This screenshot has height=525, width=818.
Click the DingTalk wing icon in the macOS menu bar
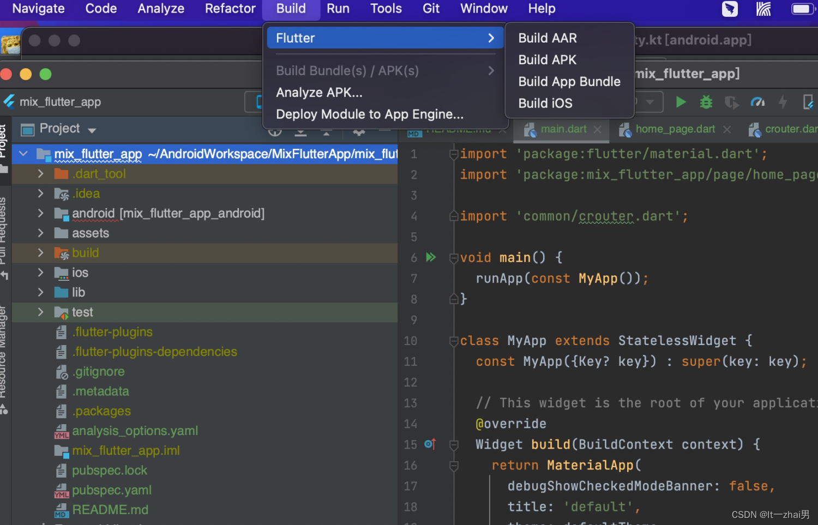point(730,9)
